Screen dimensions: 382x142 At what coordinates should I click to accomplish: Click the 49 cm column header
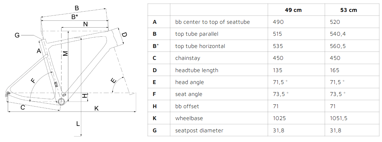click(x=293, y=10)
